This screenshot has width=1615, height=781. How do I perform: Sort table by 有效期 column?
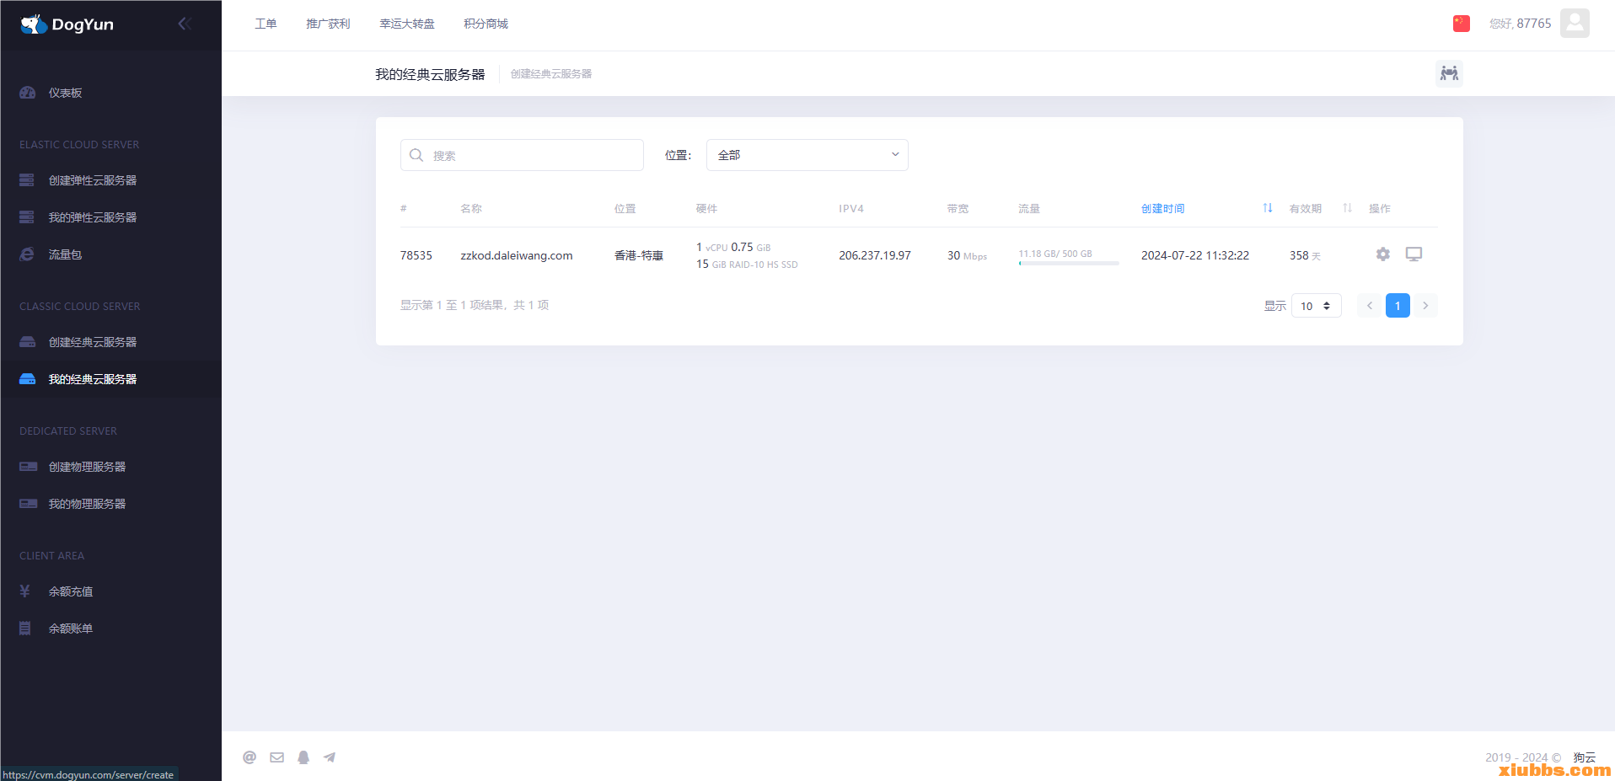click(x=1306, y=209)
